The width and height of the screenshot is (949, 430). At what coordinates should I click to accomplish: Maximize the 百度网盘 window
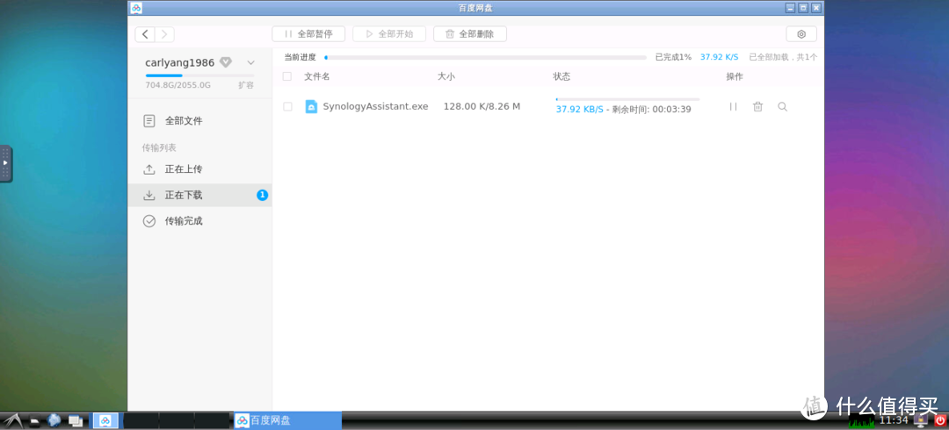(803, 8)
